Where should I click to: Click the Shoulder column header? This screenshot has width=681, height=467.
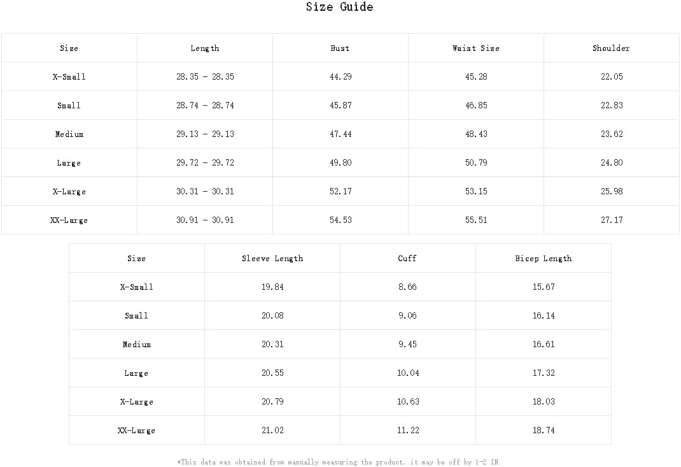tap(611, 48)
